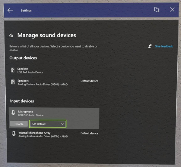Click the Settings title in header bar
181x167 pixels.
26,11
